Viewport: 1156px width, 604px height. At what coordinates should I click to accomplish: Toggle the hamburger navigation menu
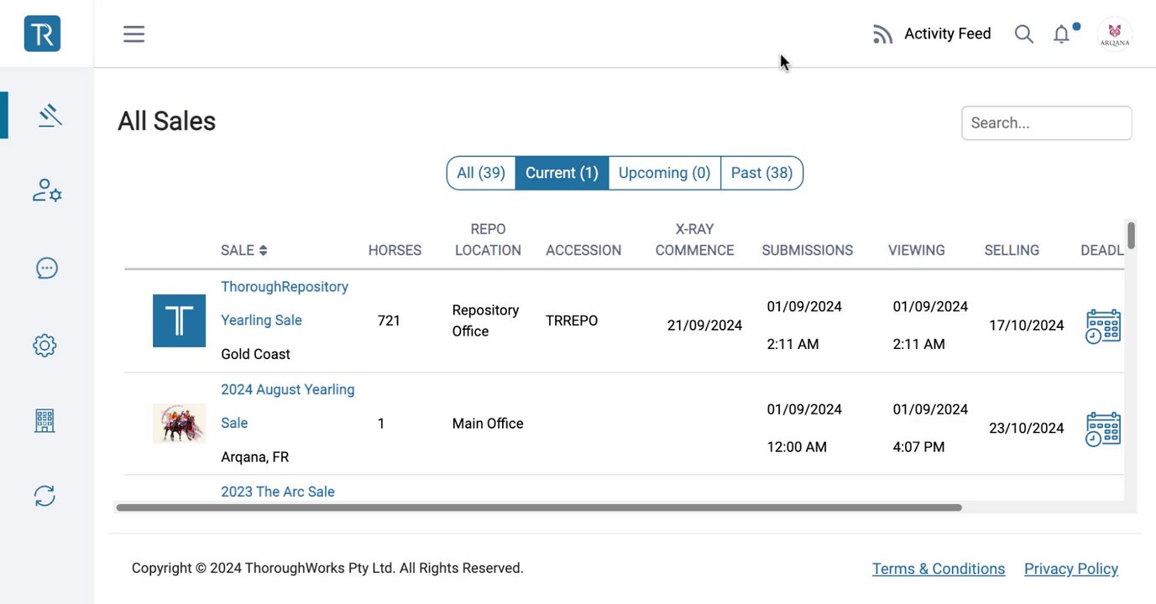click(x=134, y=34)
